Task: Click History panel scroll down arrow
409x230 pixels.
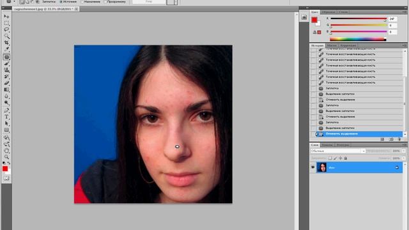Action: tap(405, 135)
